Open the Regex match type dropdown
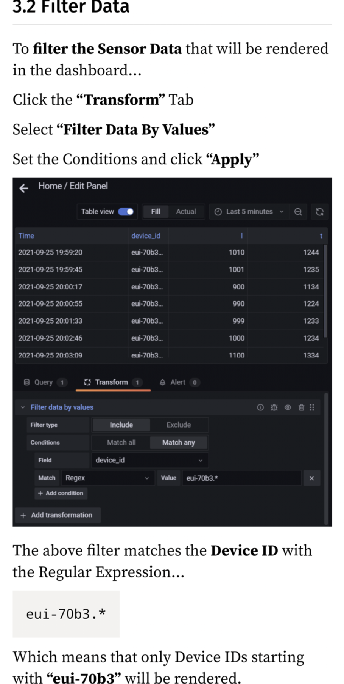The height and width of the screenshot is (684, 344). 107,478
